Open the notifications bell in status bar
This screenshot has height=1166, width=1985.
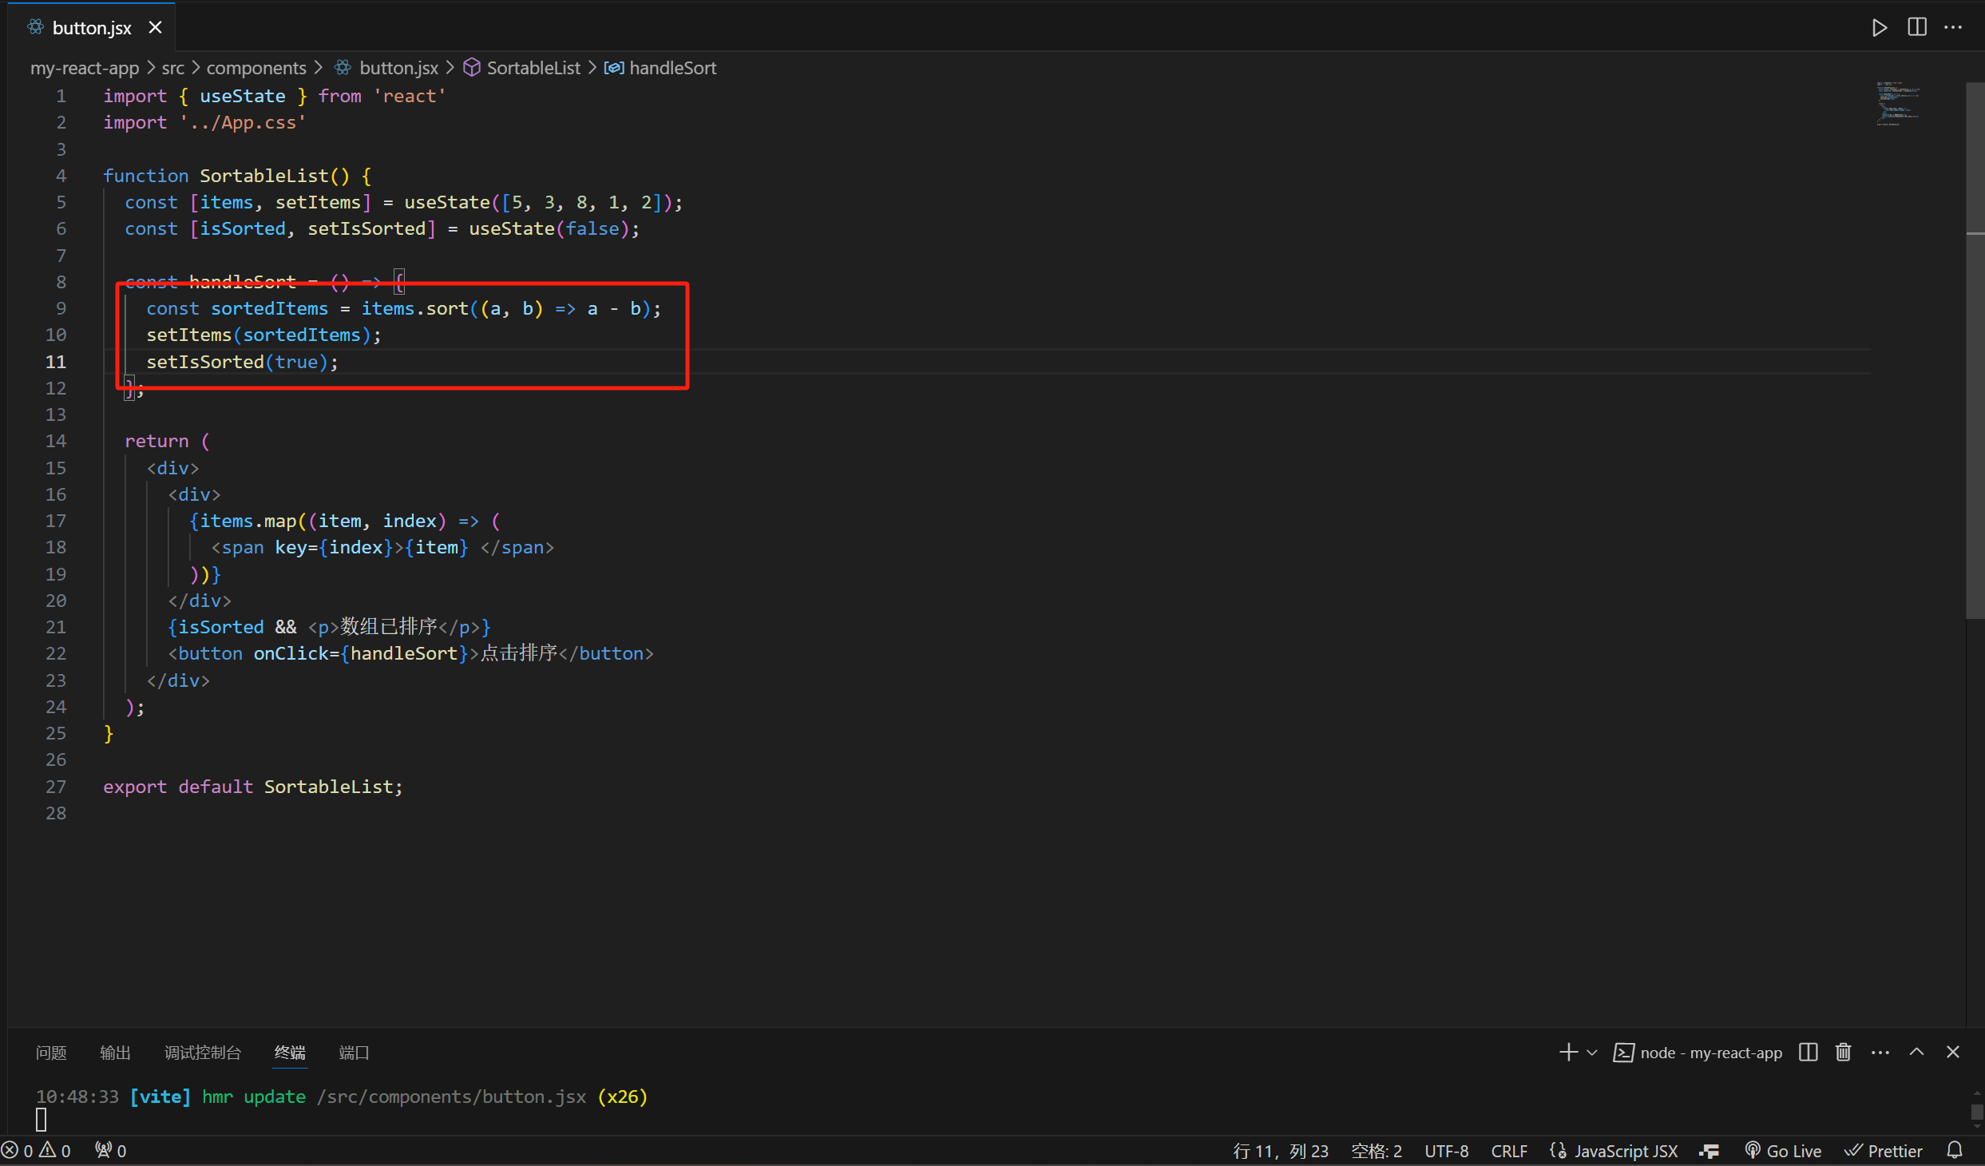[1955, 1150]
